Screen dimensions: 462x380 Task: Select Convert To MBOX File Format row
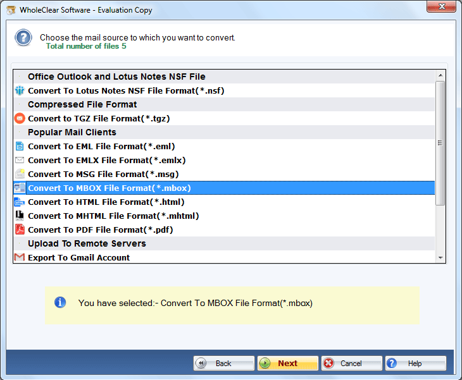[224, 188]
